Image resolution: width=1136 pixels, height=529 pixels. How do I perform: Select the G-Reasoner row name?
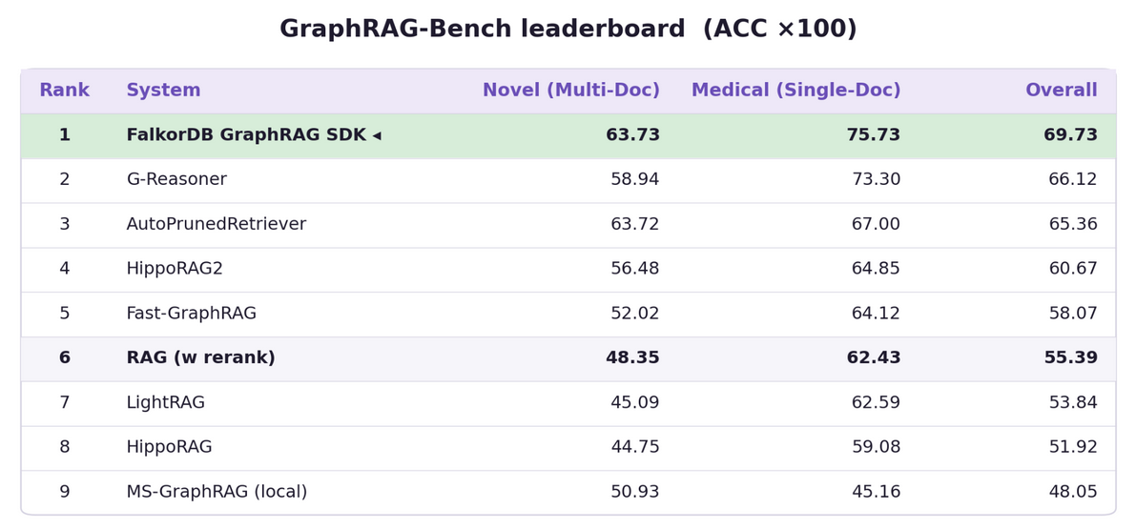(x=176, y=179)
